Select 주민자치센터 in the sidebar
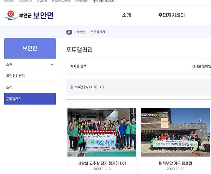Image resolution: width=211 pixels, height=174 pixels. [x=30, y=76]
